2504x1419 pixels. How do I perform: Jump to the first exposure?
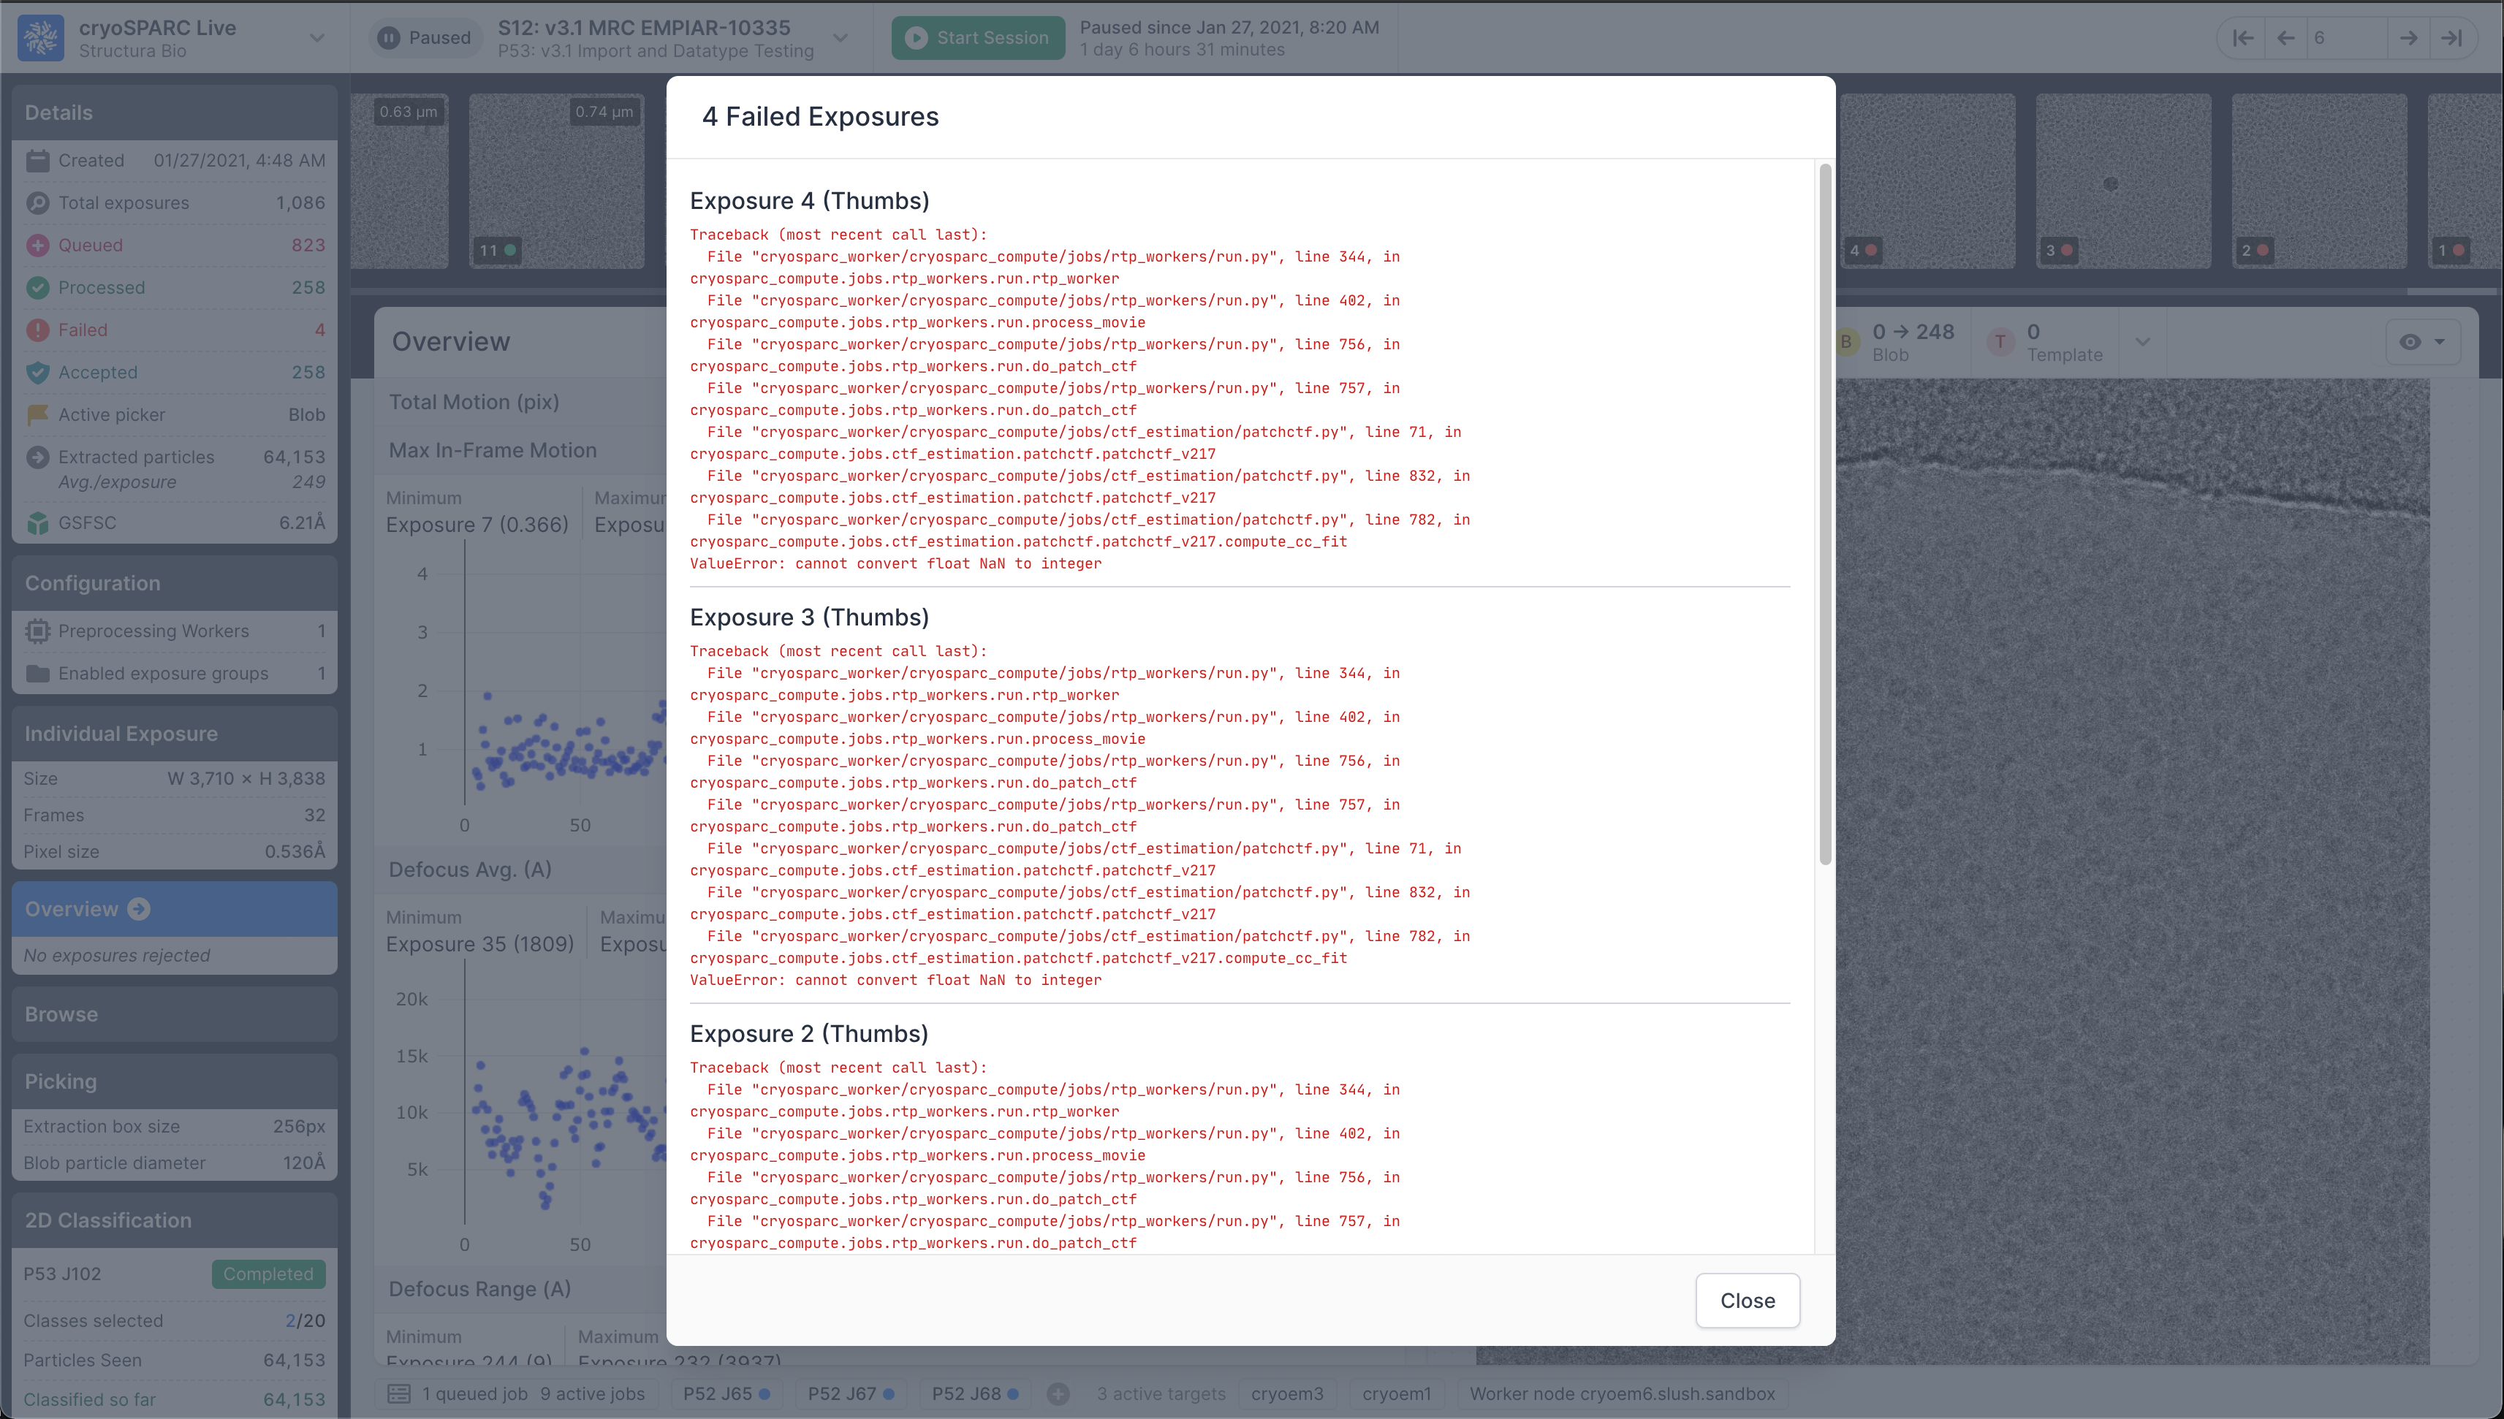tap(2243, 38)
